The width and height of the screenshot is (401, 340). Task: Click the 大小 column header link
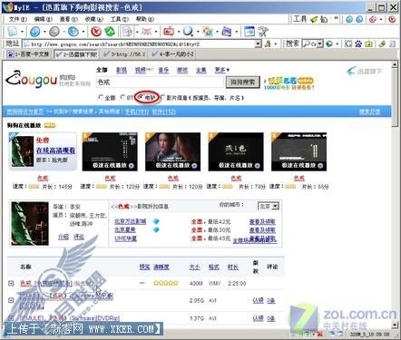click(x=194, y=267)
